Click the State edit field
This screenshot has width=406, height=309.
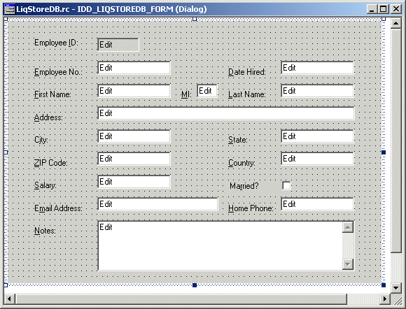point(317,136)
